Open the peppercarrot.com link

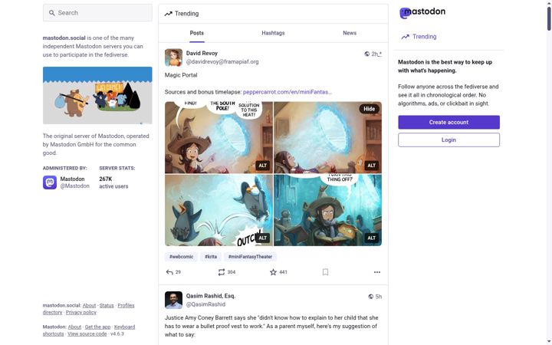(287, 92)
